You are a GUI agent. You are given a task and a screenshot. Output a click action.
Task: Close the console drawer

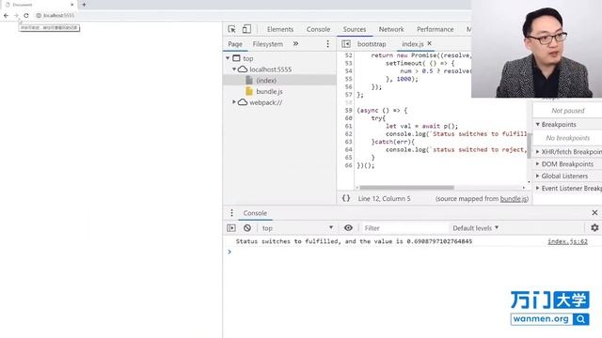coord(594,213)
